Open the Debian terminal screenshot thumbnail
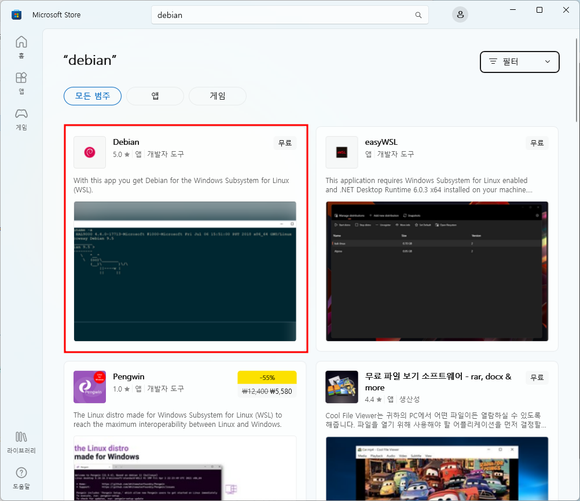Viewport: 580px width, 501px height. coord(185,271)
